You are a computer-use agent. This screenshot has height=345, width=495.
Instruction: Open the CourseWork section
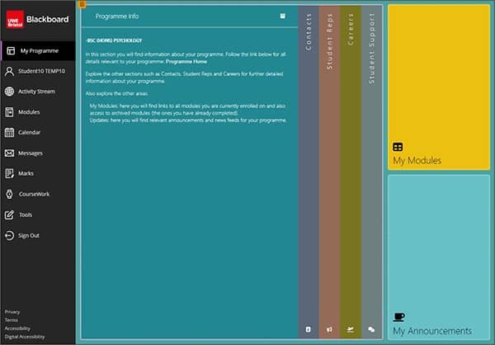tap(38, 194)
